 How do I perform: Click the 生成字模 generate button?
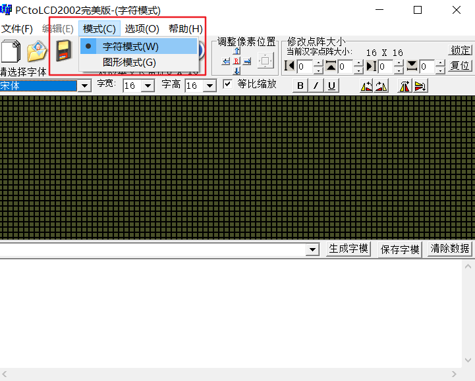(349, 249)
